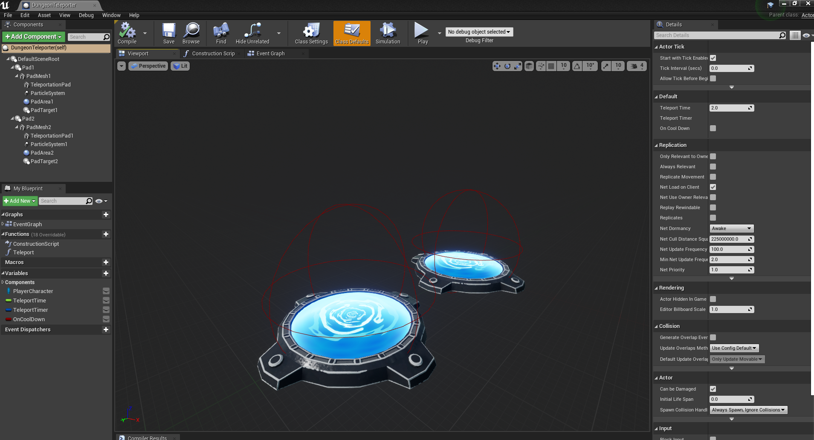Viewport: 814px width, 440px height.
Task: Open Net Dormancy Awake dropdown
Action: 732,229
